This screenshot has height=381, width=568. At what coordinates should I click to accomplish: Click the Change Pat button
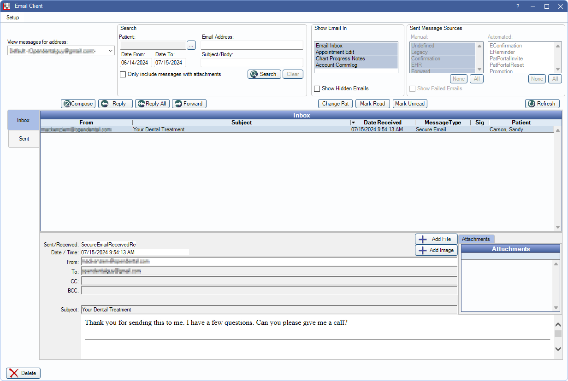pyautogui.click(x=335, y=104)
